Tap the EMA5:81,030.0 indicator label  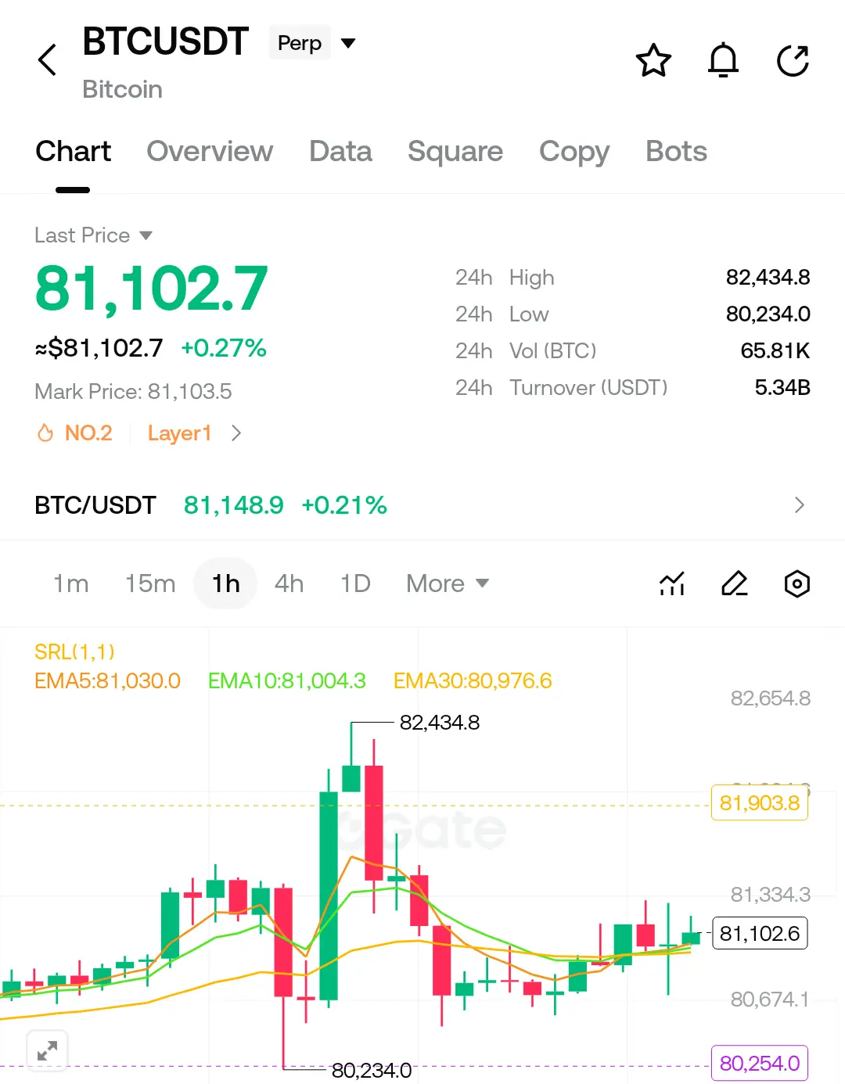pos(107,681)
